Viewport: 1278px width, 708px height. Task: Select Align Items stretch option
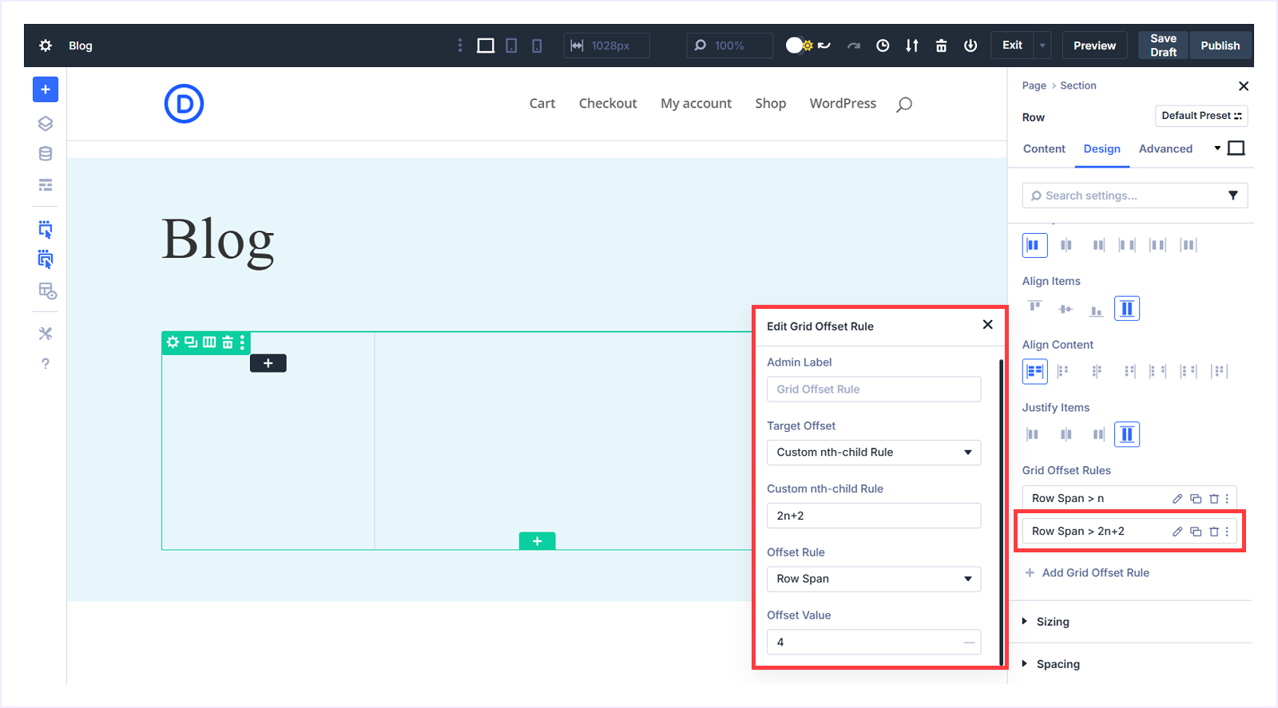tap(1127, 308)
